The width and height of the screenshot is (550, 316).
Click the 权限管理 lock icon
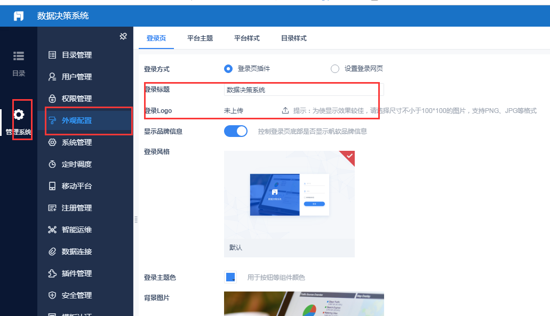(52, 99)
